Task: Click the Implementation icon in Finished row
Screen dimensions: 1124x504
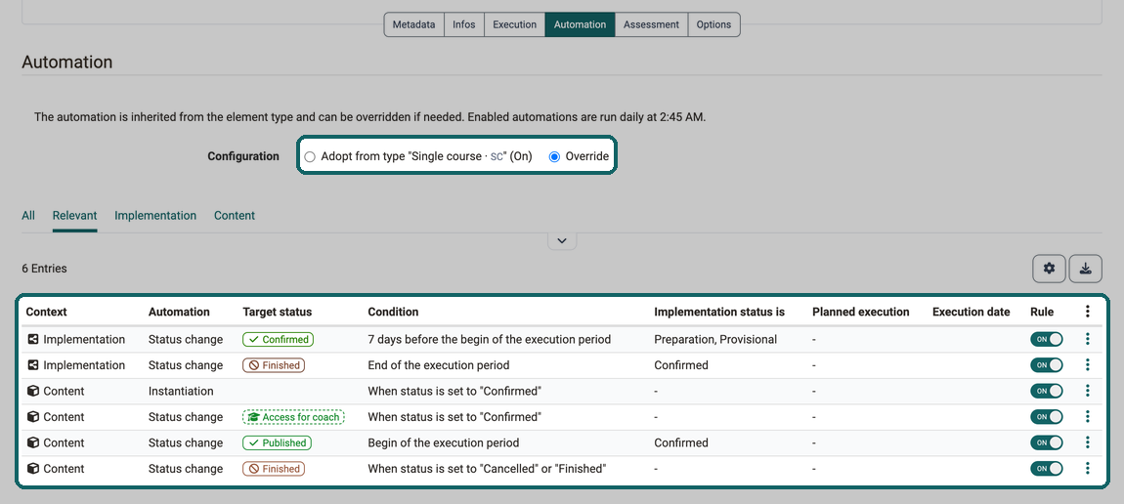Action: 32,365
